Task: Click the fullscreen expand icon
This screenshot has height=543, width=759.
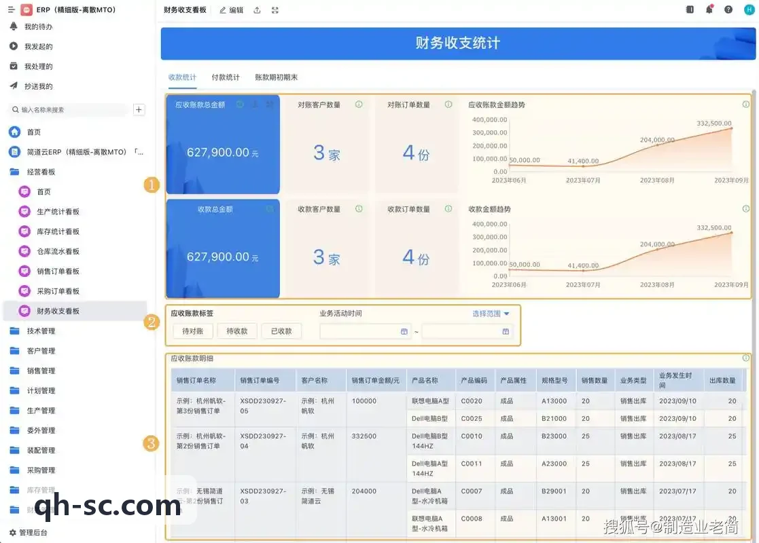Action: point(275,10)
